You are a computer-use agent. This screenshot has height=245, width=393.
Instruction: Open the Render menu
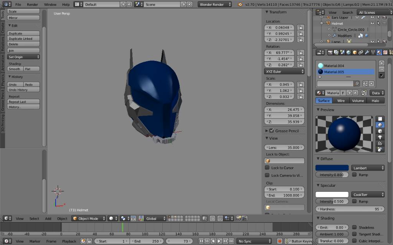coord(32,5)
